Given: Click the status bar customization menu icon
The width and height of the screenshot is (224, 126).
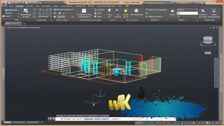Looking at the screenshot, I should click(221, 123).
